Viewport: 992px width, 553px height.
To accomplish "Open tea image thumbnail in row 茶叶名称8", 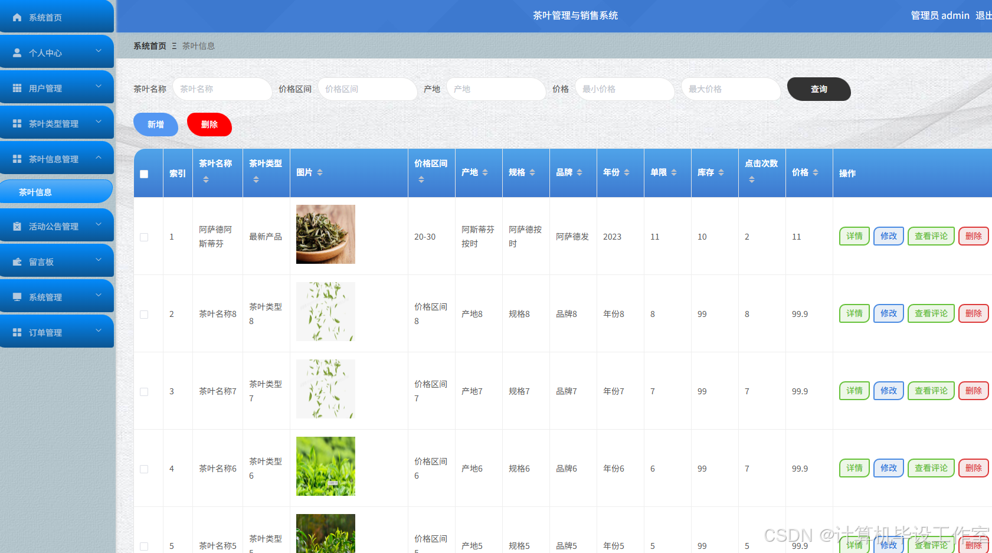I will [x=326, y=312].
